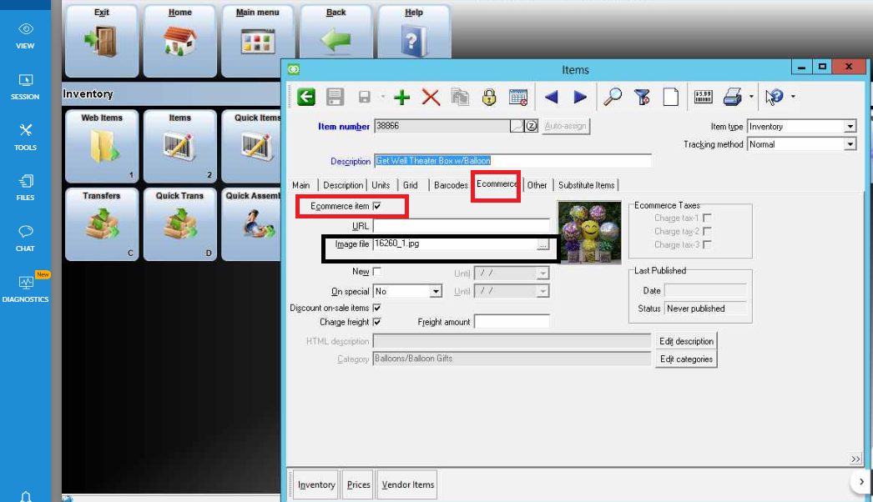This screenshot has width=873, height=502.
Task: Click the red X delete icon
Action: (x=431, y=98)
